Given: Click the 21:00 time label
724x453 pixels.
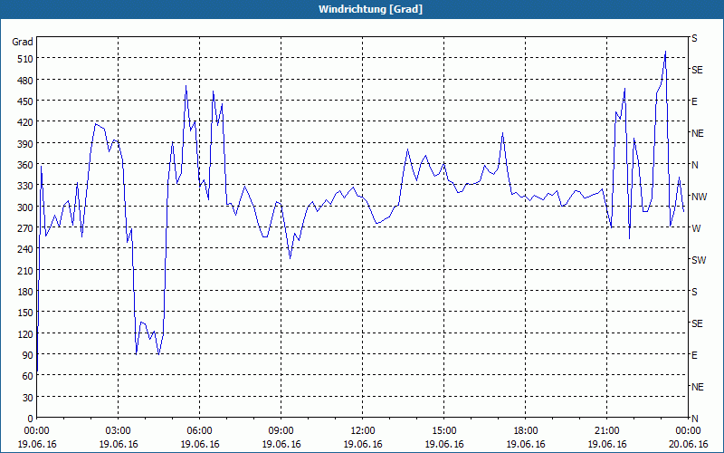Looking at the screenshot, I should [606, 431].
